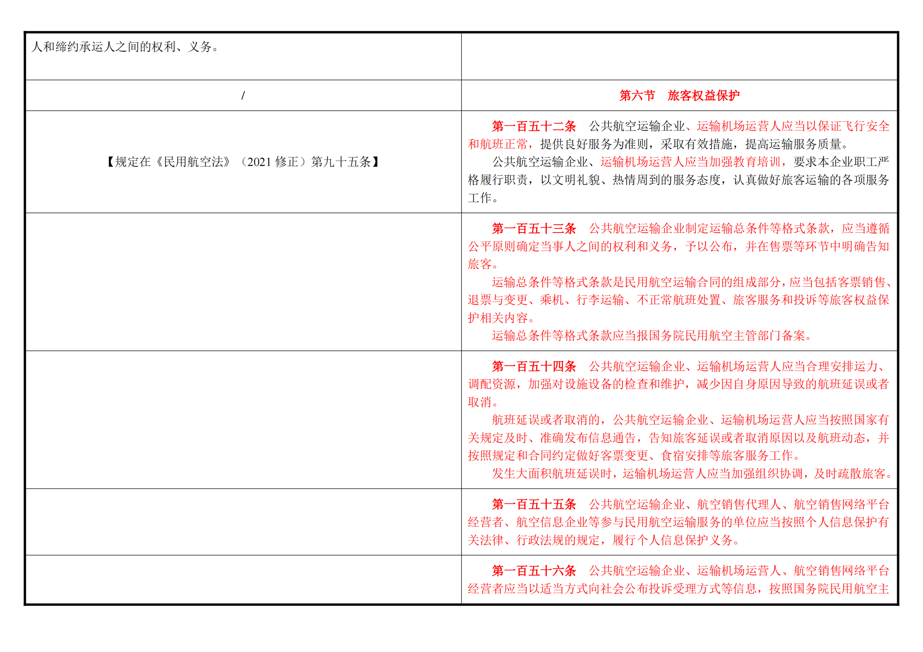Click the line 关法律、行政法规的规定

point(604,540)
